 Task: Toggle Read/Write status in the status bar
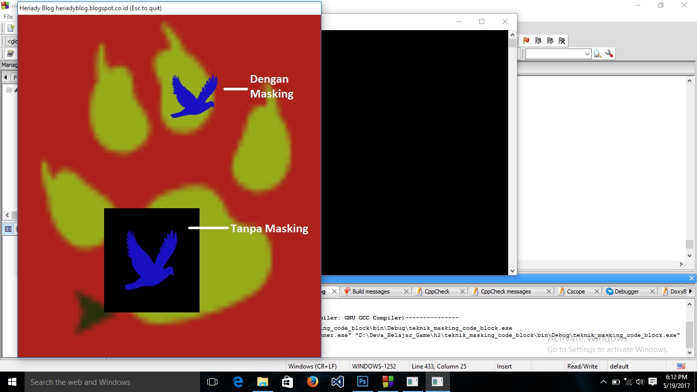(582, 366)
